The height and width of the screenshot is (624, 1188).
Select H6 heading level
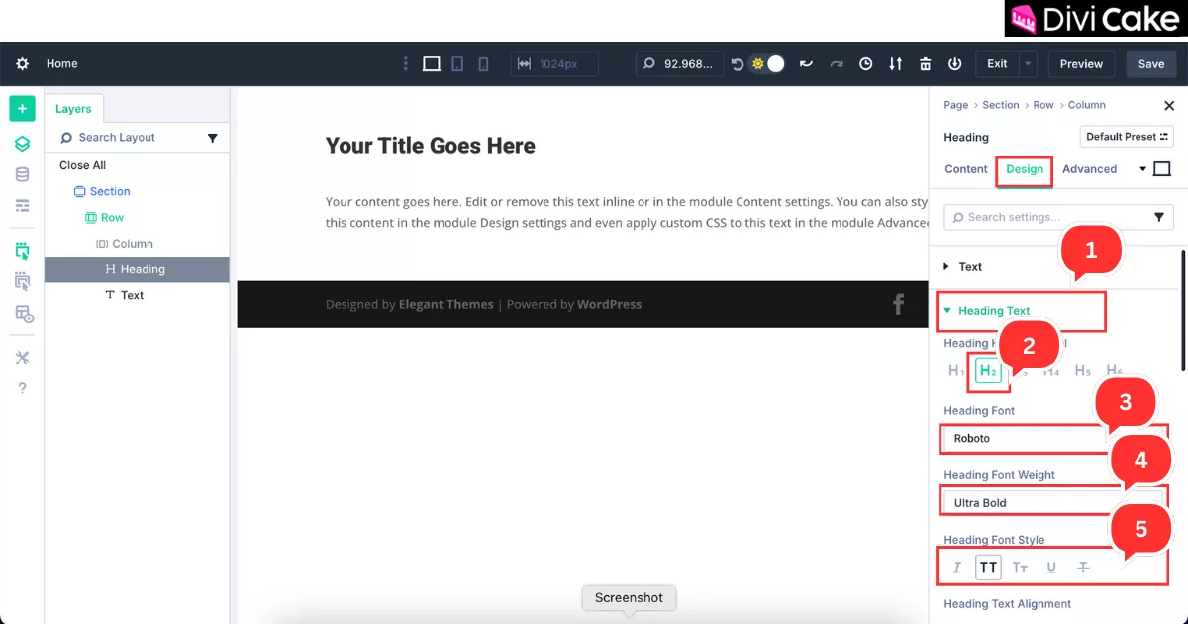1115,371
